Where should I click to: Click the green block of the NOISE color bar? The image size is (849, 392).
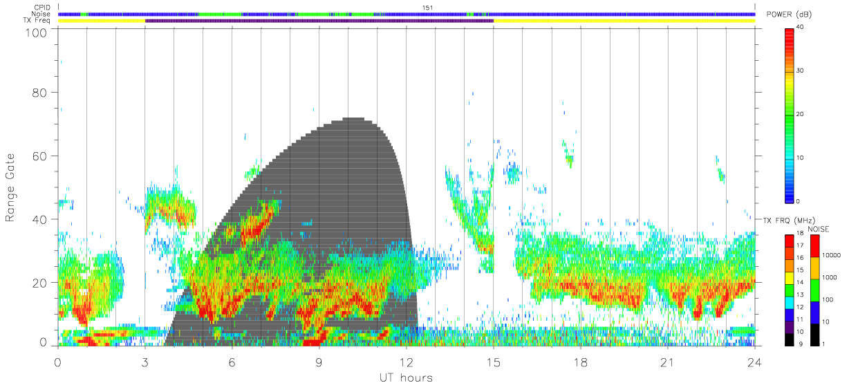[814, 290]
